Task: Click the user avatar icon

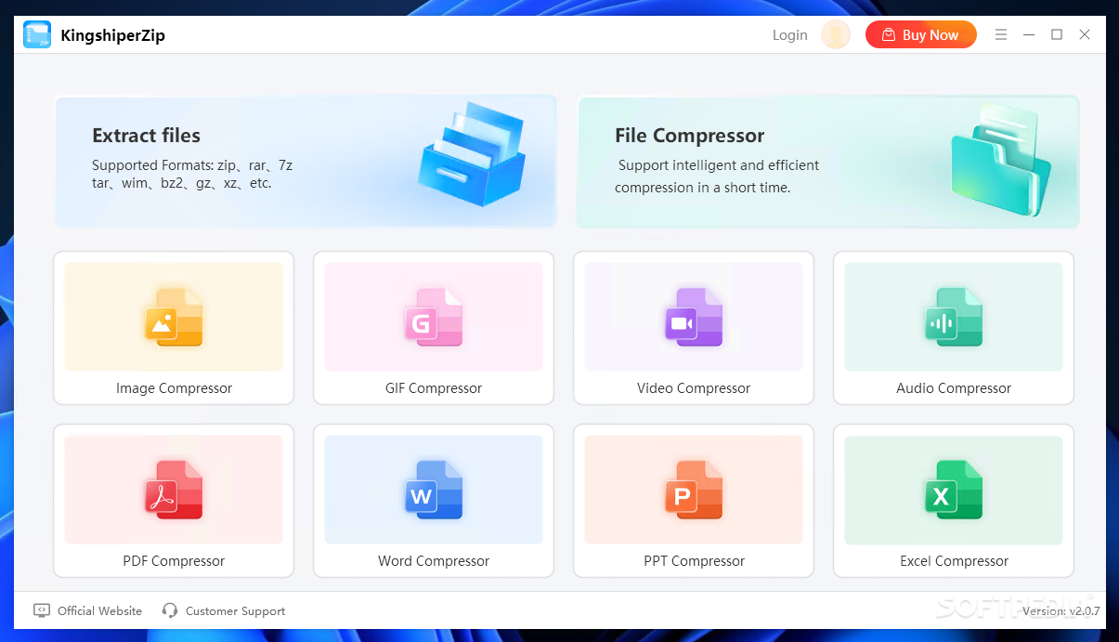Action: [x=836, y=35]
